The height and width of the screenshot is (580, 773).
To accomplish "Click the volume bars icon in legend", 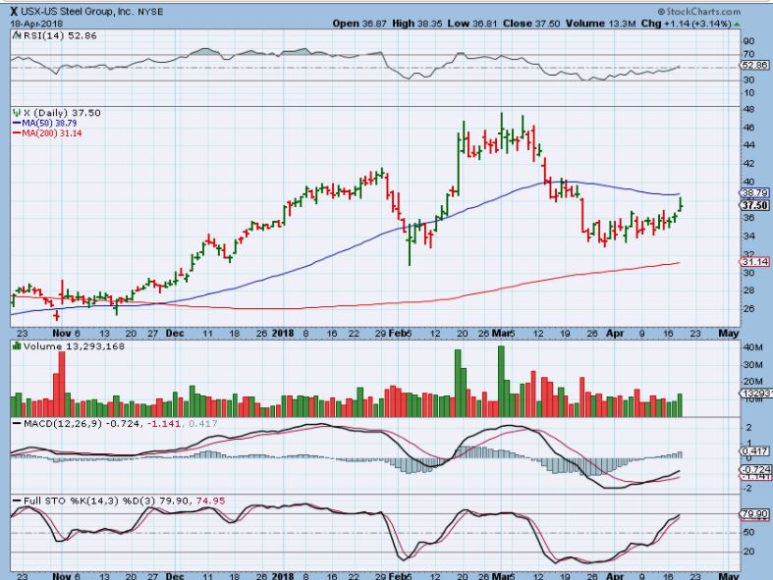I will click(17, 346).
